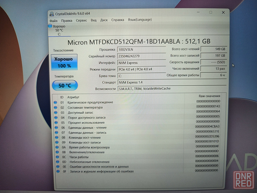Viewport: 257px width, 193px height.
Task: Open the Язык(Language) menu
Action: (140, 20)
